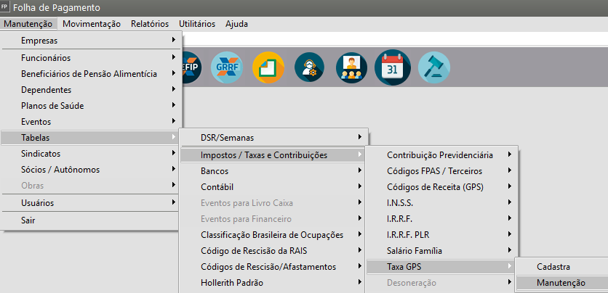608x293 pixels.
Task: Open the Utilitários menu
Action: pyautogui.click(x=197, y=23)
